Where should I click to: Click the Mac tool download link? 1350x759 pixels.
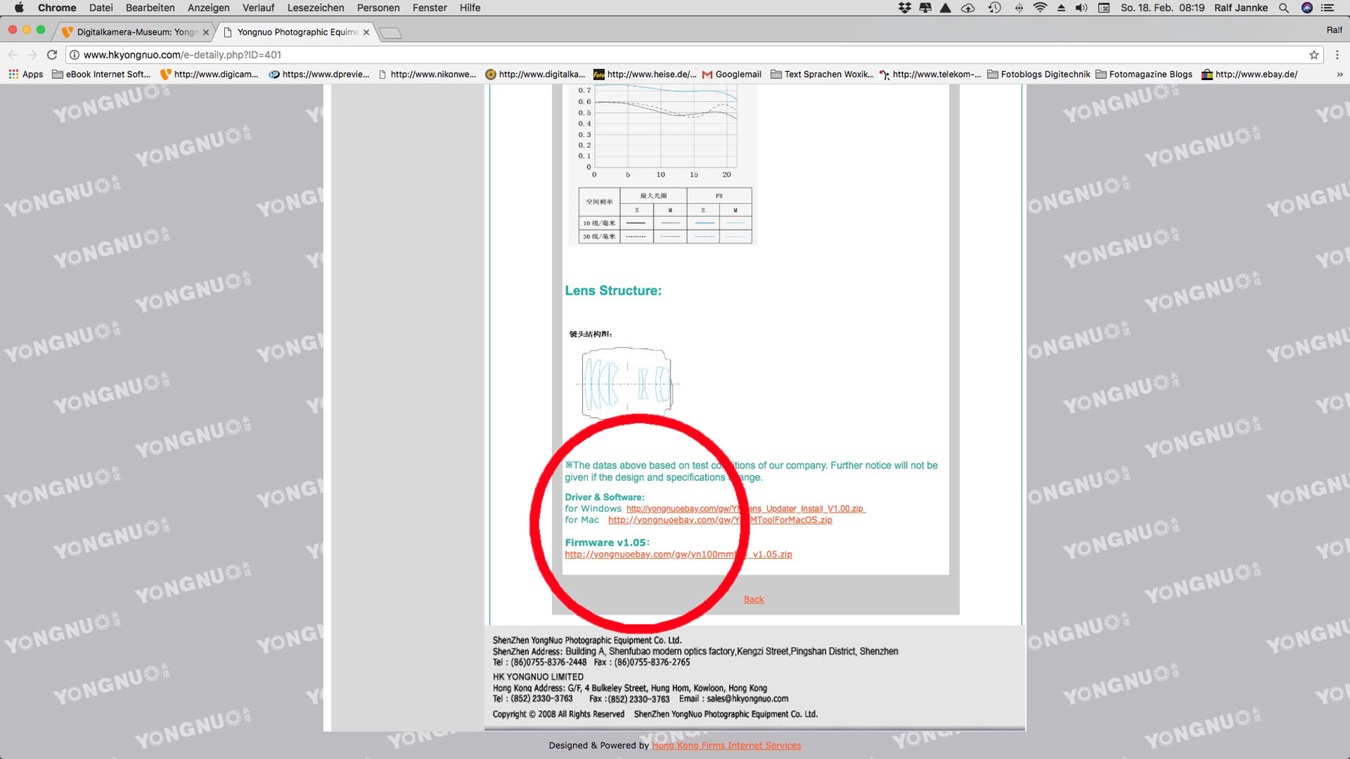720,520
